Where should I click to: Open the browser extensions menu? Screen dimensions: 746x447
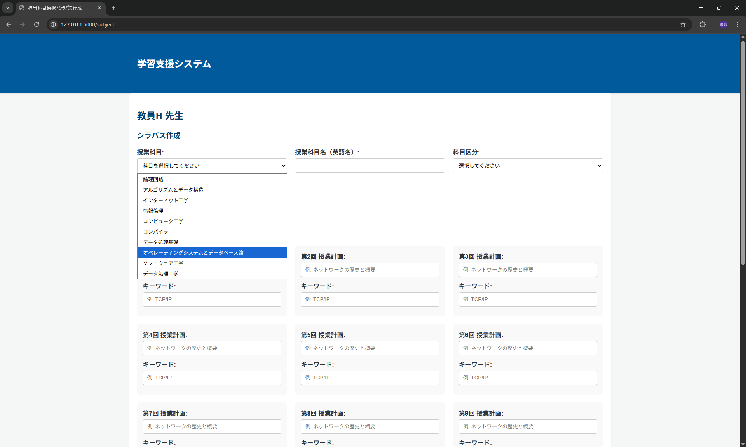[702, 24]
